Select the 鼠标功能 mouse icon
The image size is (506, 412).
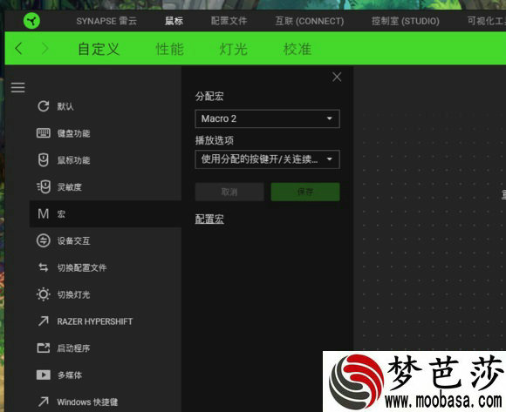click(44, 160)
